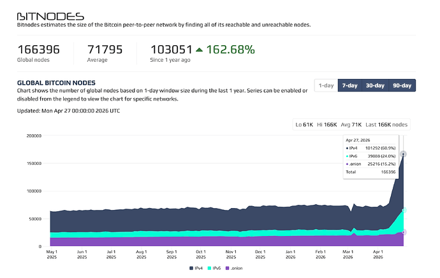Switch to the 30-day window
This screenshot has height=278, width=440.
[x=375, y=85]
